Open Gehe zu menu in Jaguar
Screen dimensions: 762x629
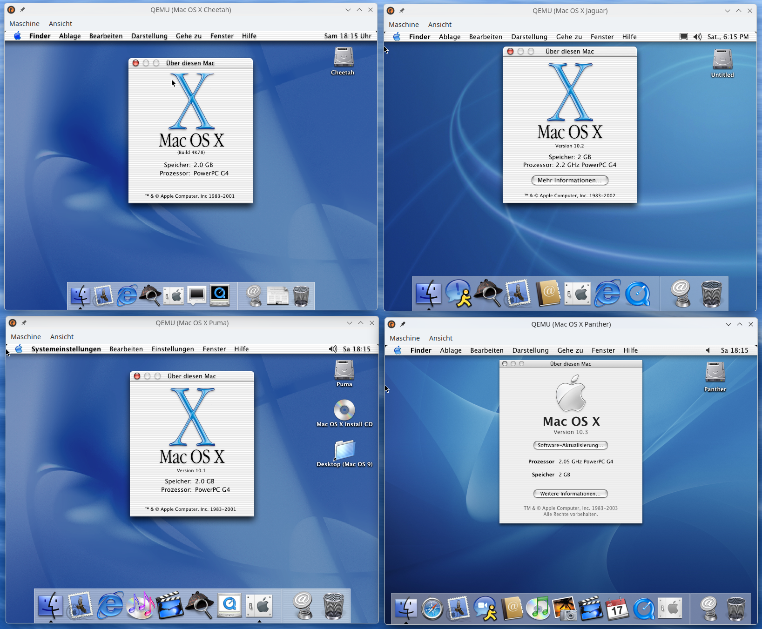[569, 37]
